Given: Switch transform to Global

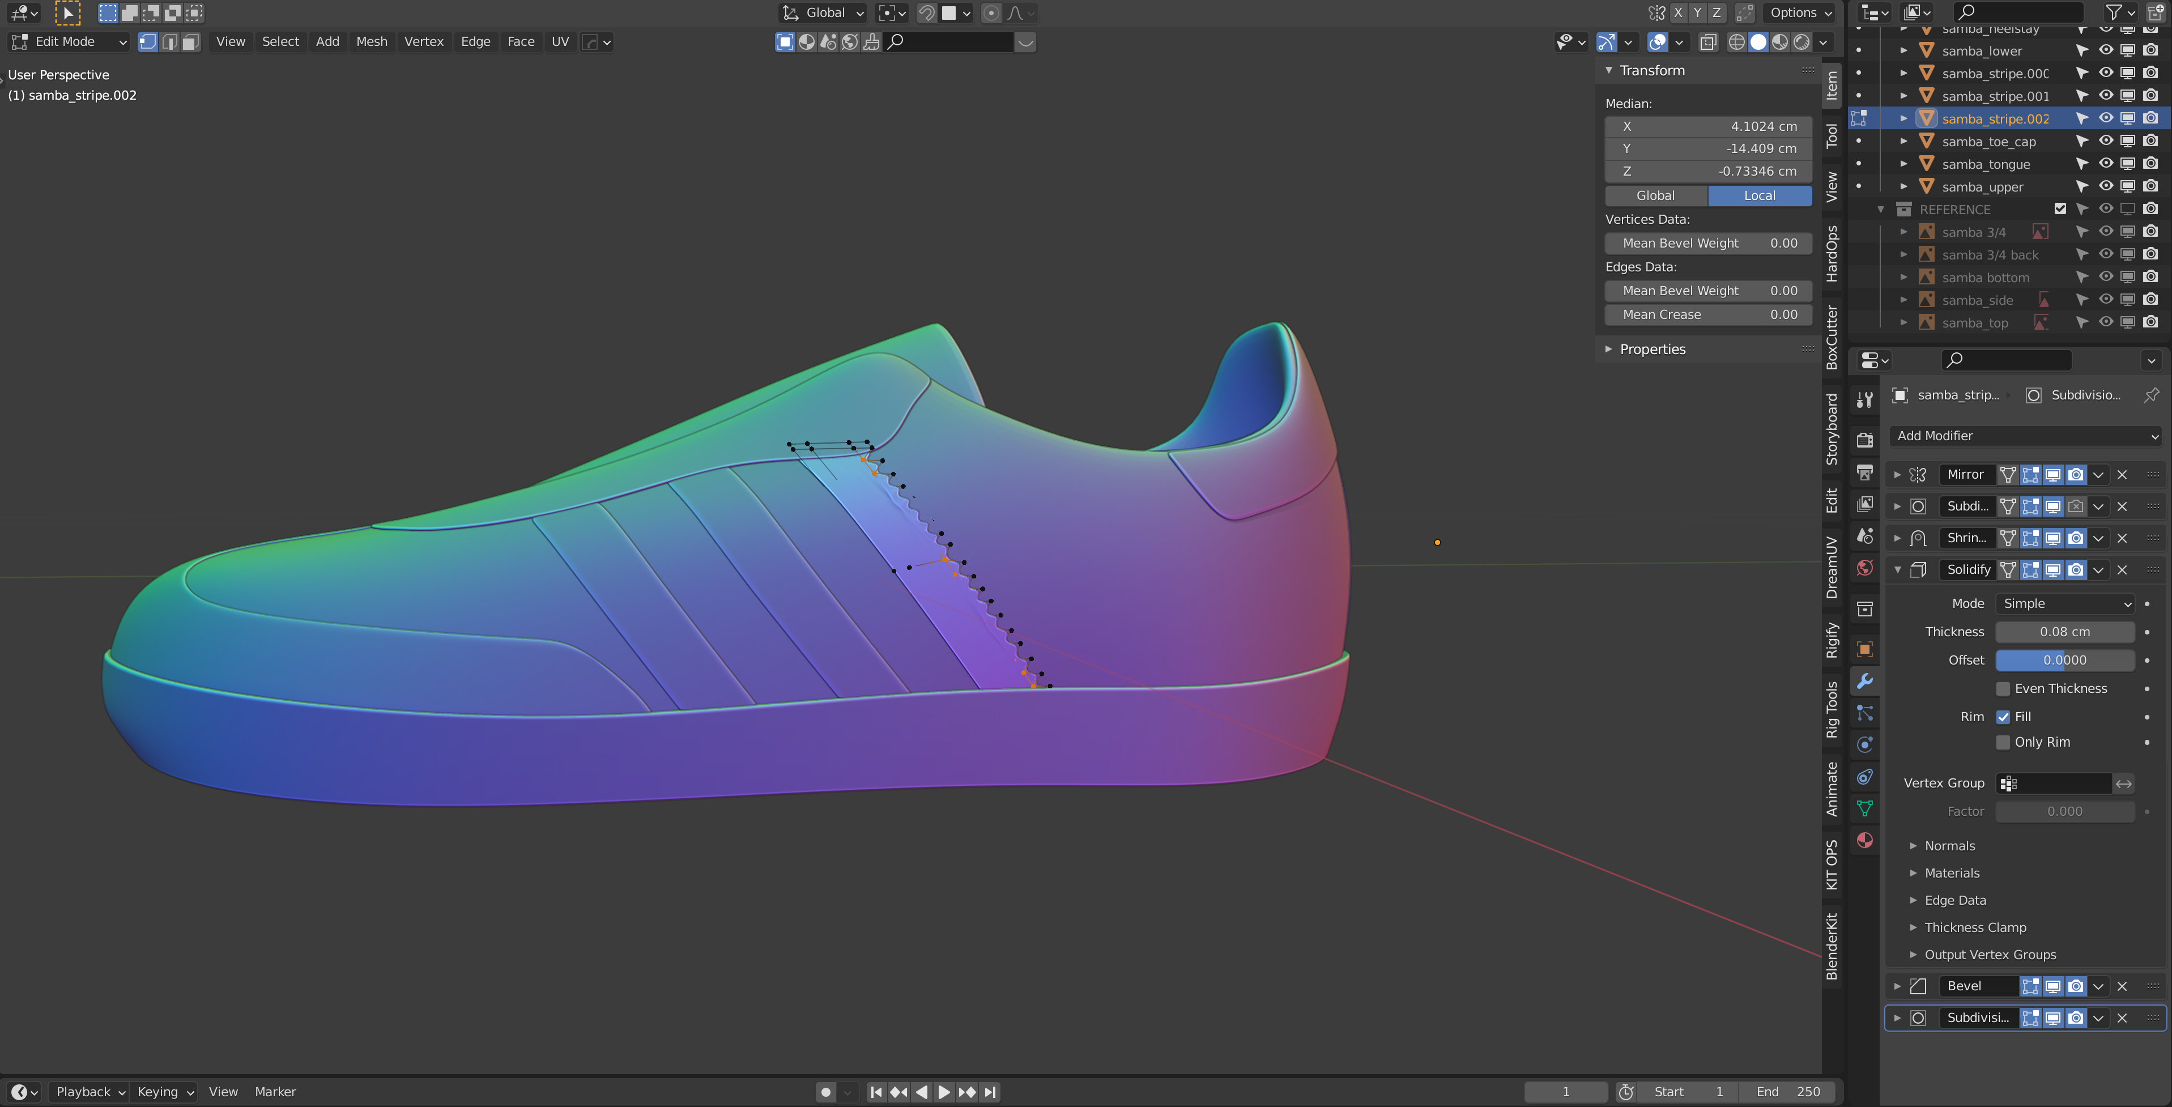Looking at the screenshot, I should point(1655,195).
